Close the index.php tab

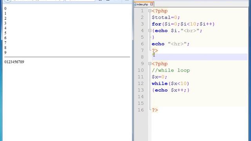(x=151, y=4)
